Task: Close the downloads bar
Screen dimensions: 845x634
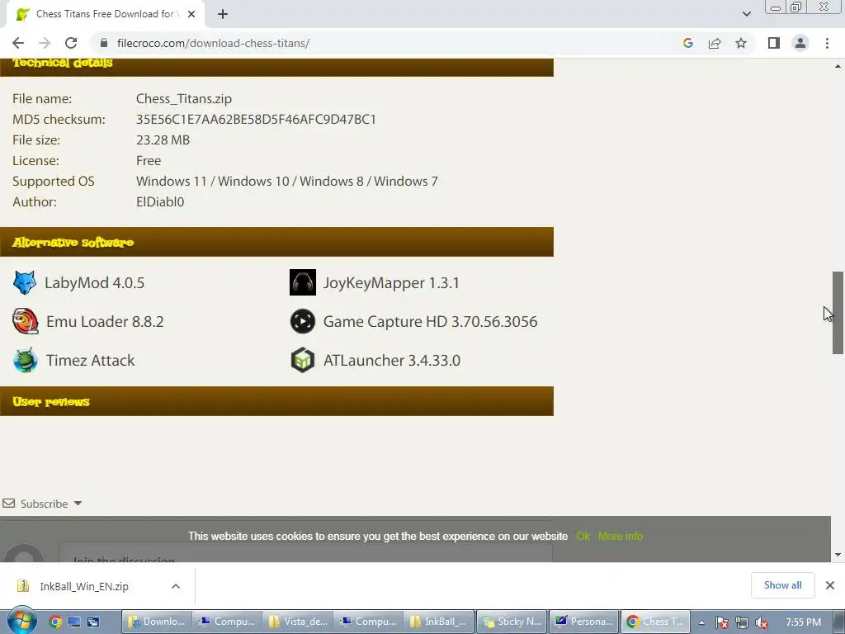Action: pyautogui.click(x=830, y=585)
